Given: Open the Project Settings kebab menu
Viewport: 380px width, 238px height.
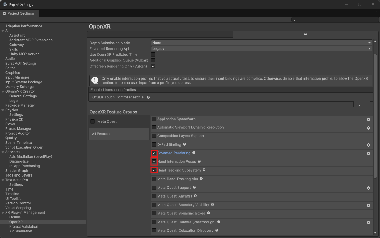Looking at the screenshot, I should [376, 13].
